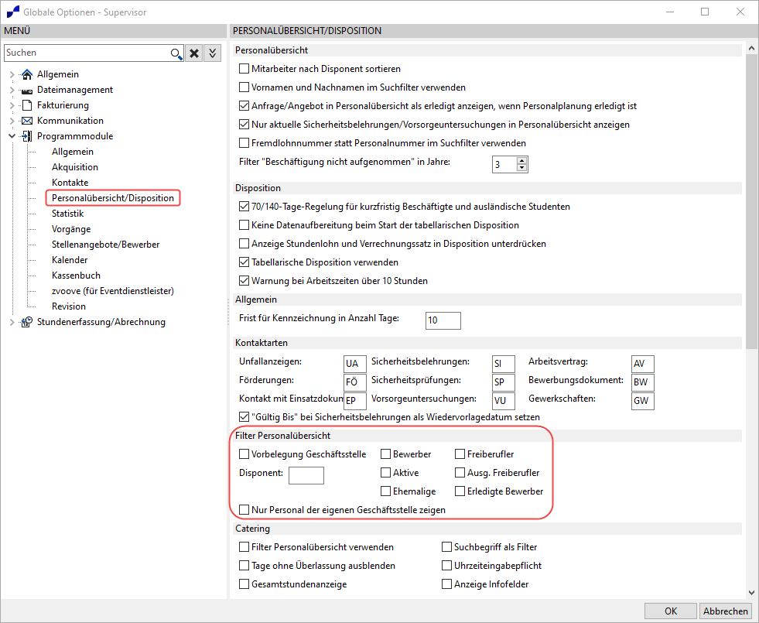Click the Stundenerfassung/Abrechnung icon
759x623 pixels.
pos(28,322)
